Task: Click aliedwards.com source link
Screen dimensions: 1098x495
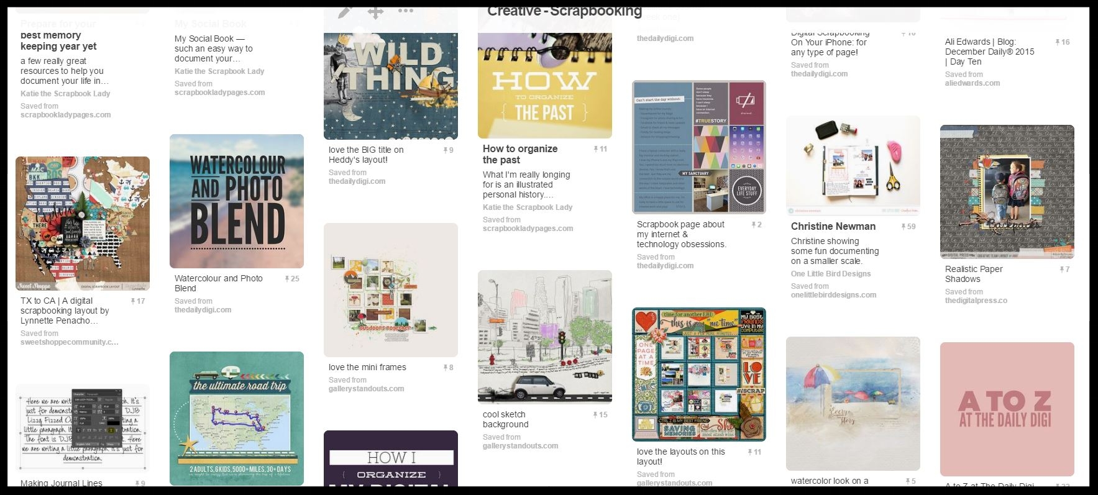Action: (972, 83)
